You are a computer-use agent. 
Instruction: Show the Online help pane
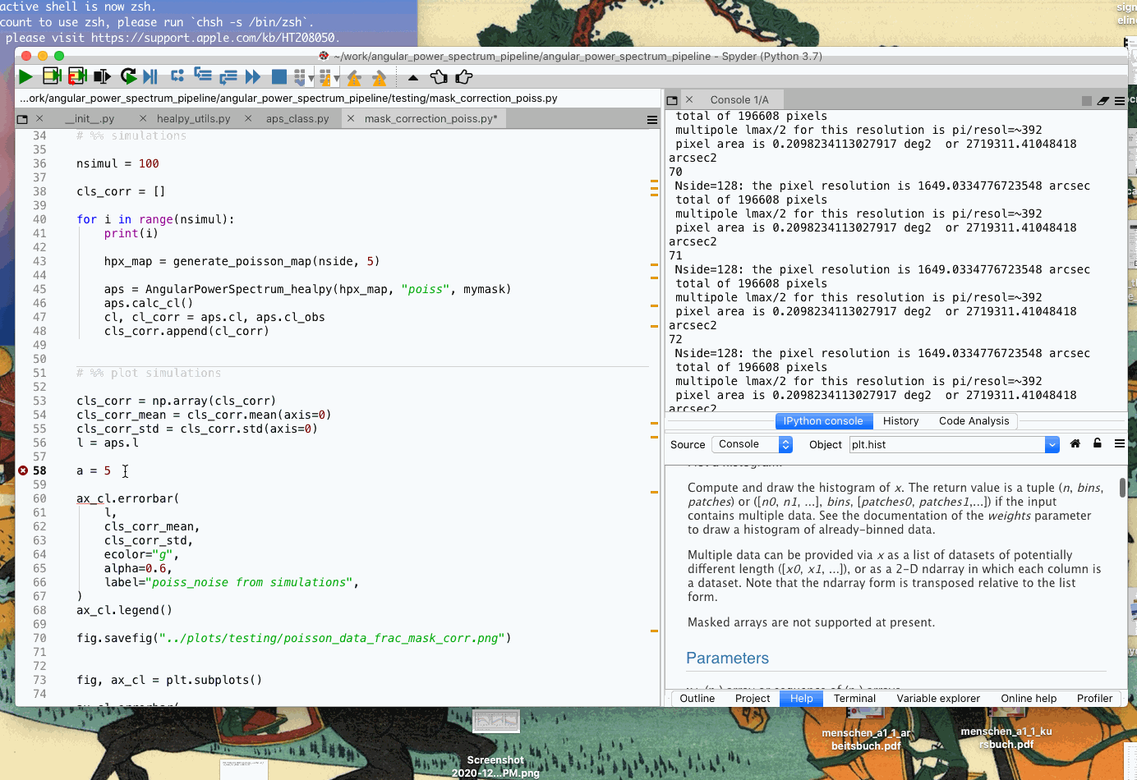[x=1029, y=699]
